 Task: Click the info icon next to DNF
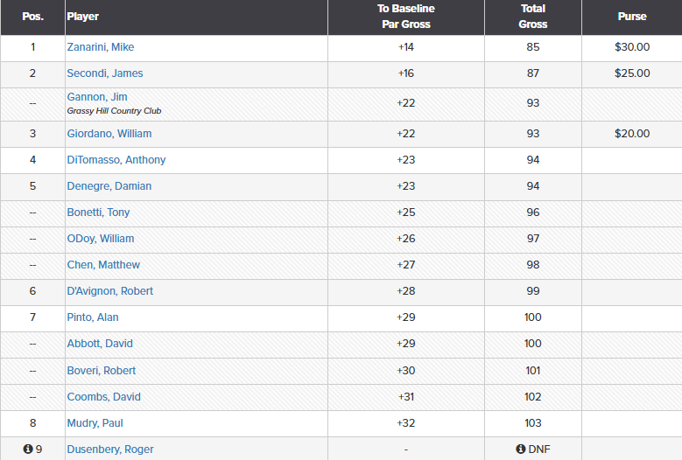pos(521,450)
